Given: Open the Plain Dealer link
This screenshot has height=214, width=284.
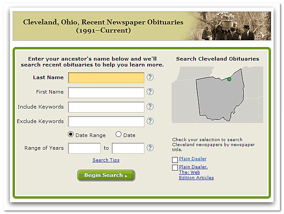Looking at the screenshot, I should tap(193, 159).
